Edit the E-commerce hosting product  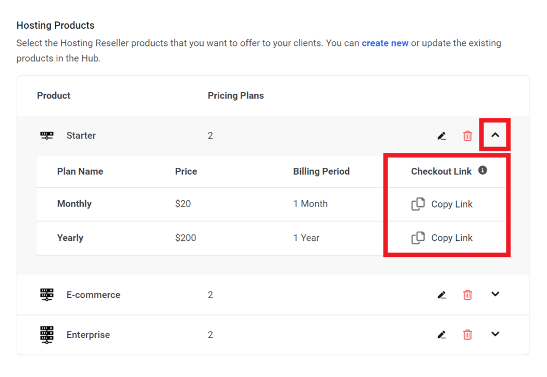442,295
